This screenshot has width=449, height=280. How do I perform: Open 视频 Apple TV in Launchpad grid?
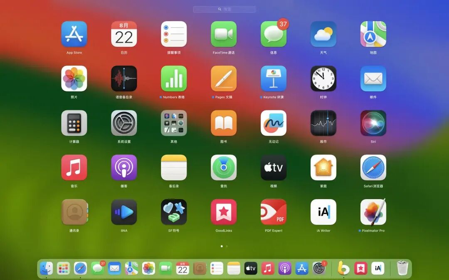[274, 168]
